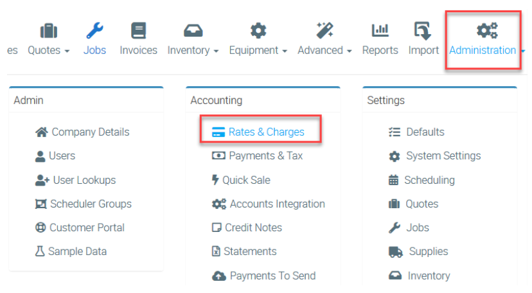Open the Equipment dropdown menu

258,50
